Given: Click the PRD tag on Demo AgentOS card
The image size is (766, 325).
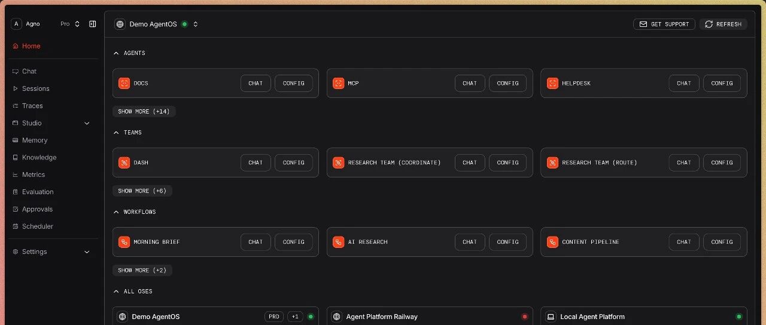Looking at the screenshot, I should click(x=274, y=317).
